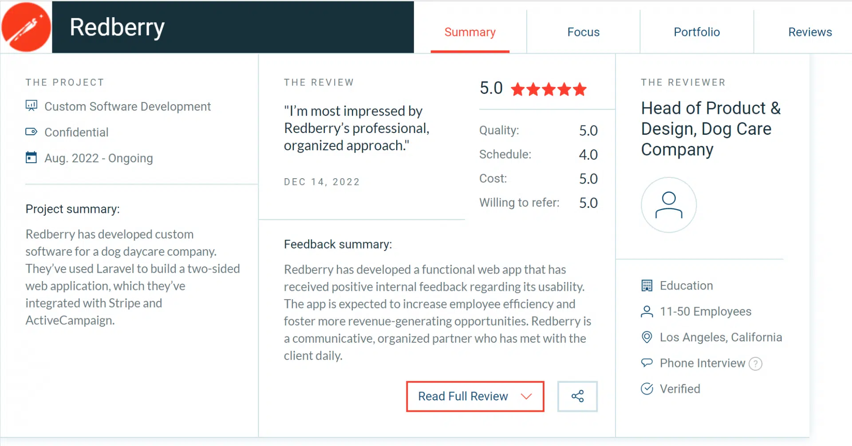Click the Phone Interview speech bubble icon

pyautogui.click(x=647, y=363)
